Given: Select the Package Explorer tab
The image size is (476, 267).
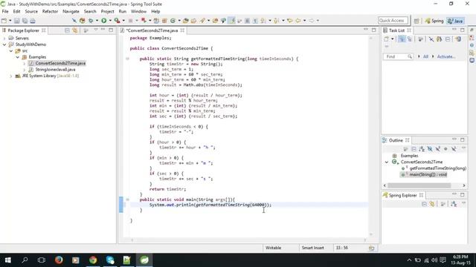Looking at the screenshot, I should tap(23, 30).
